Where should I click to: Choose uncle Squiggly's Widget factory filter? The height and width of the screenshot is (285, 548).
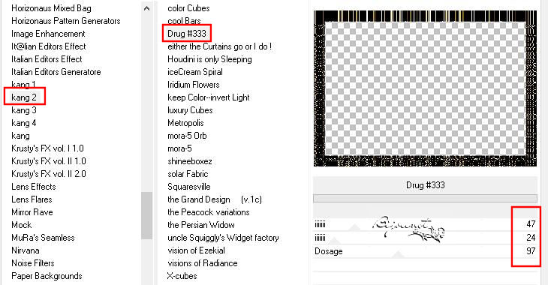(223, 238)
